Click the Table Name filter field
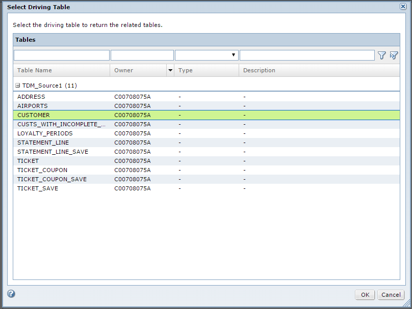The width and height of the screenshot is (412, 309). click(x=62, y=55)
